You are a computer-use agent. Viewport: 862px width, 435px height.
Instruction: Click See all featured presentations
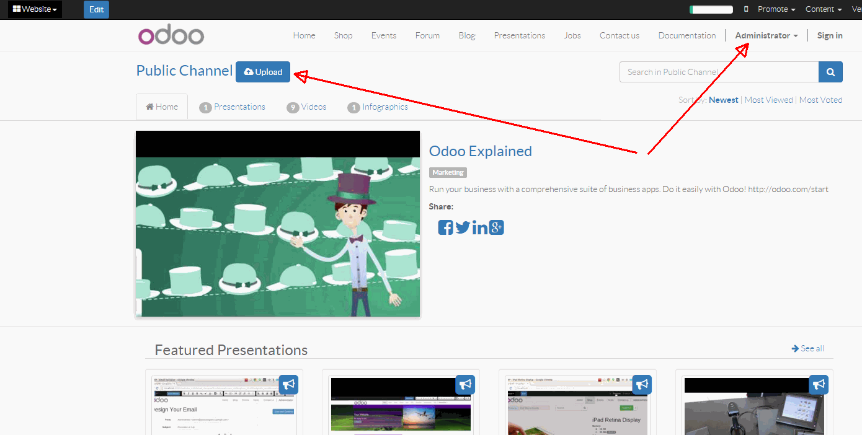(x=807, y=348)
